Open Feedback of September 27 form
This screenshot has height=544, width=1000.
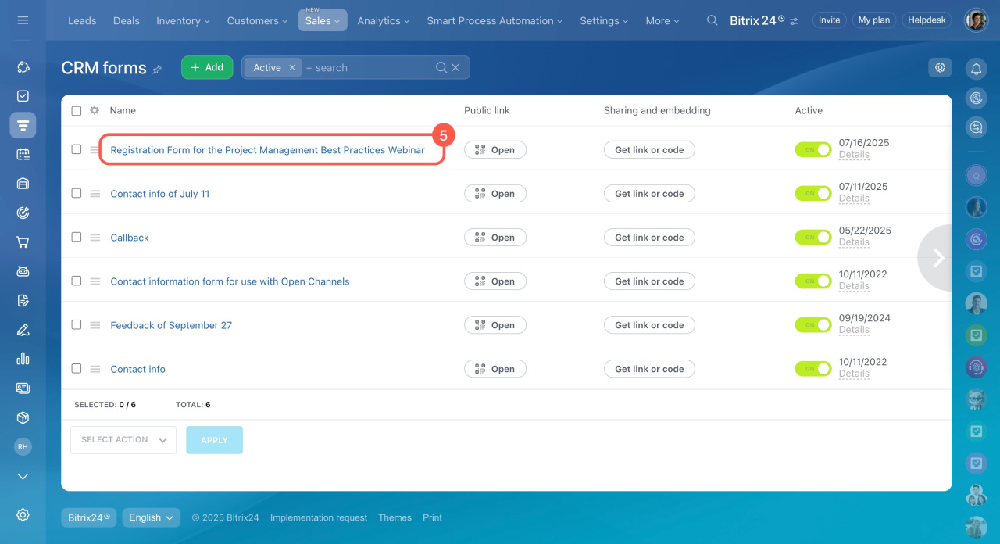pyautogui.click(x=171, y=325)
